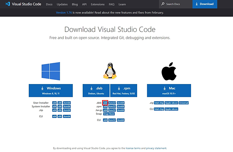Click the Search Docs field
Image resolution: width=233 pixels, height=152 pixels.
click(176, 4)
